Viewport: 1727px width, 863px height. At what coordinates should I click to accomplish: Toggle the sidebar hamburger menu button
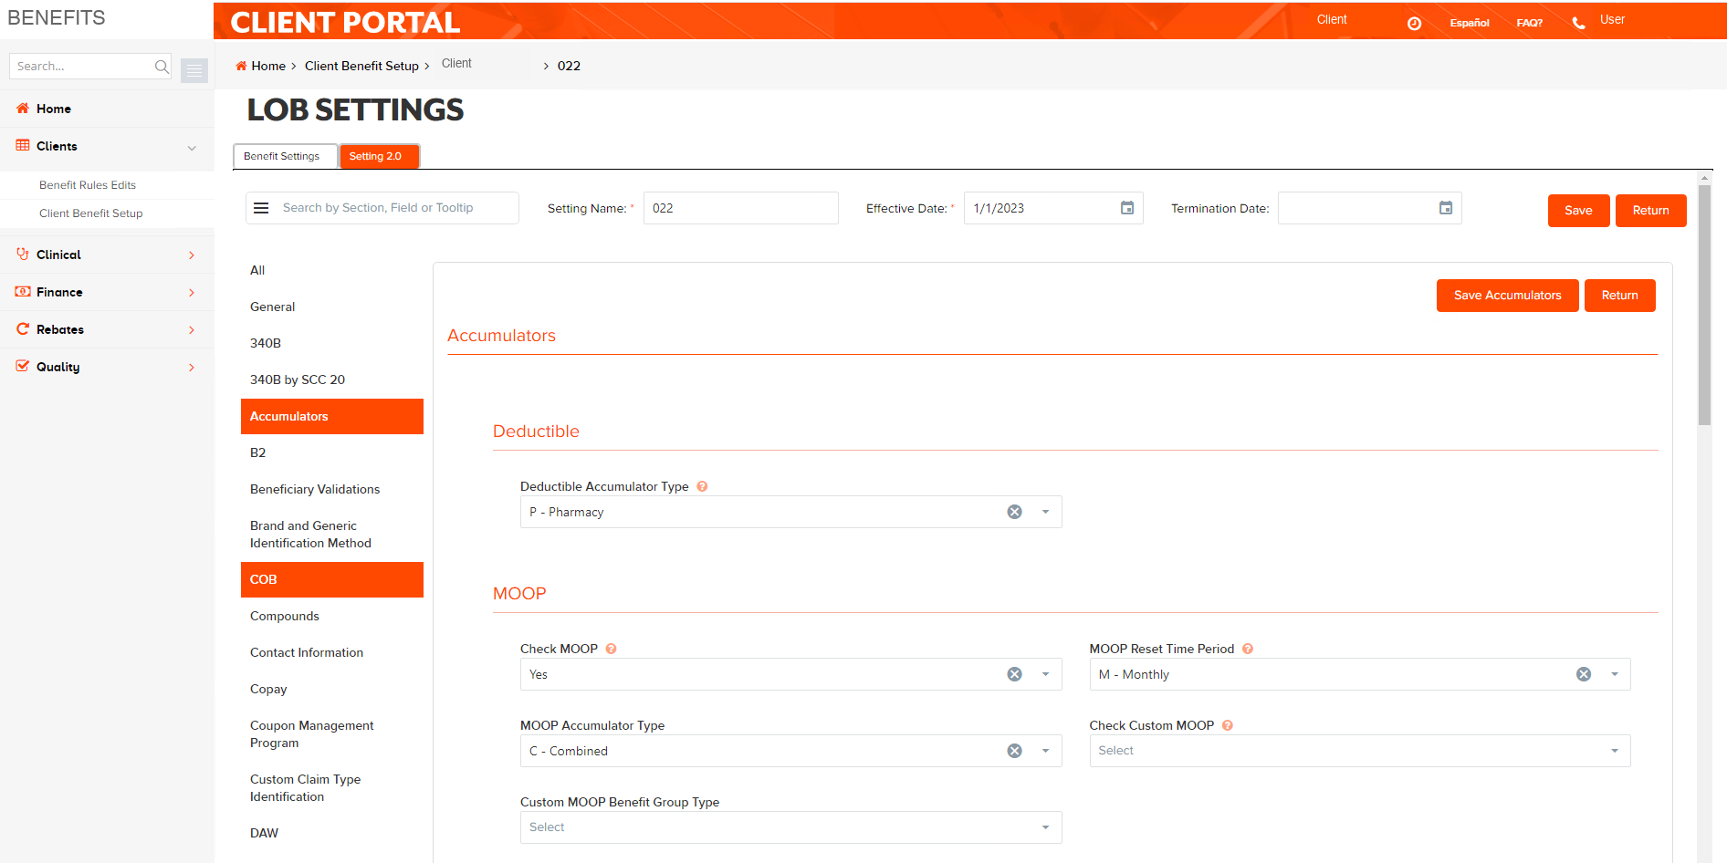[x=194, y=70]
